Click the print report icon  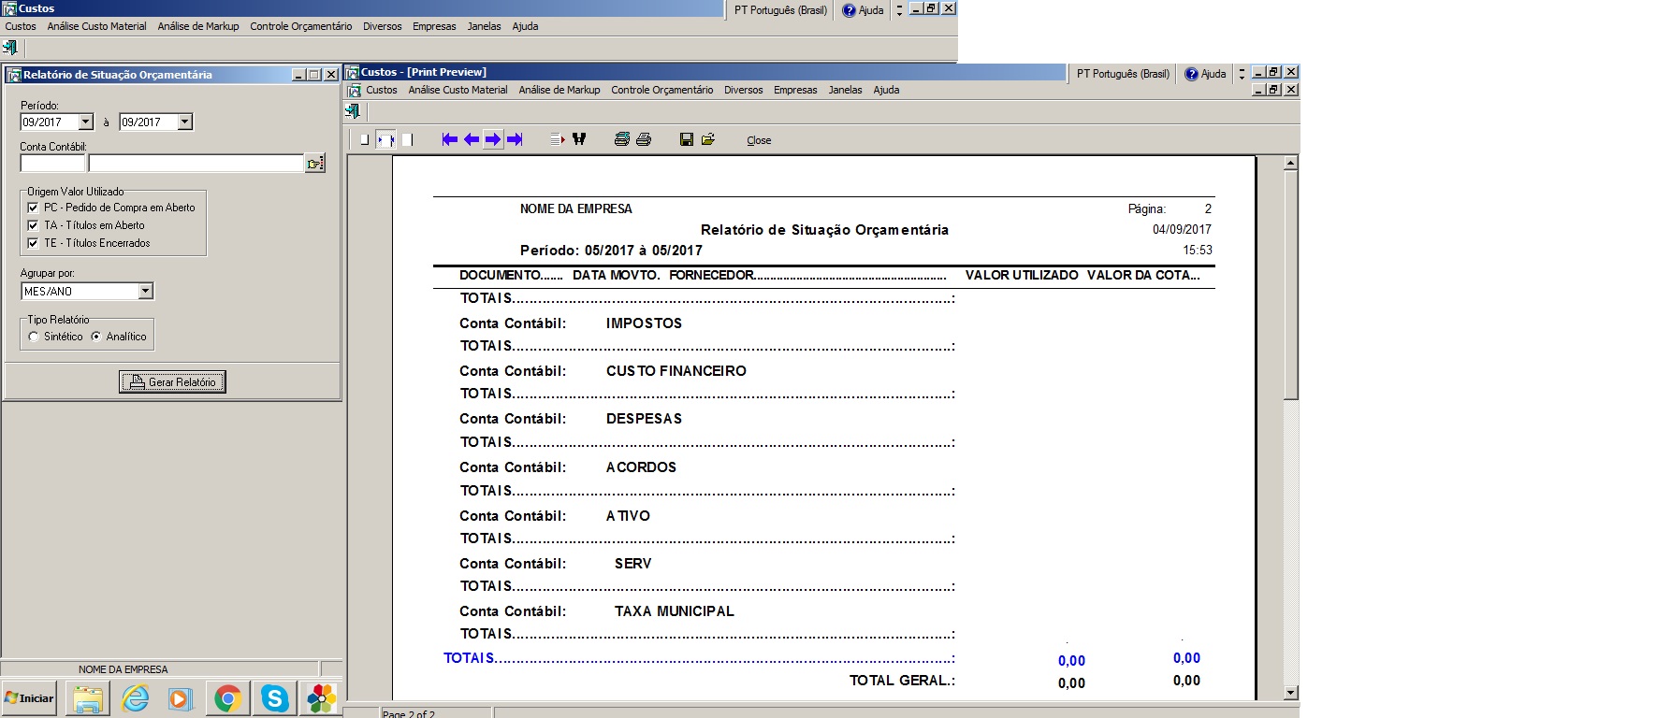[x=644, y=139]
